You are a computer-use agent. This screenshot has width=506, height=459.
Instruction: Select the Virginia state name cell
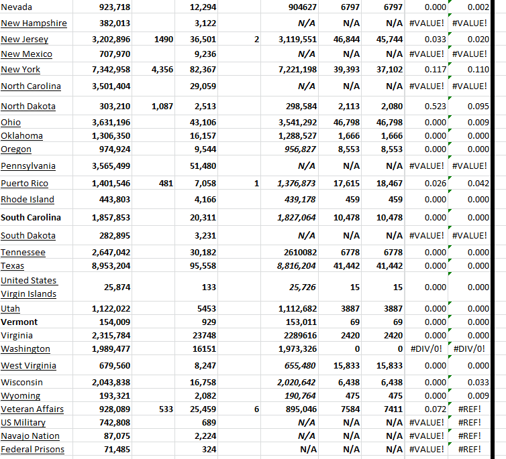36,336
